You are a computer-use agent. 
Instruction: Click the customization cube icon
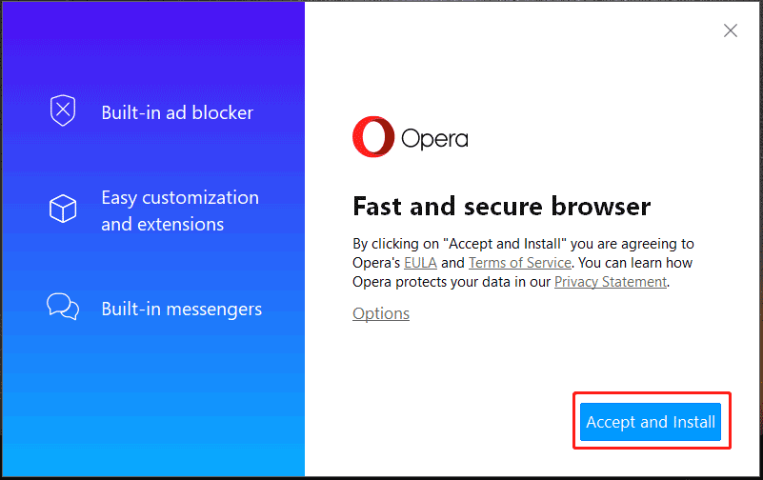point(63,209)
